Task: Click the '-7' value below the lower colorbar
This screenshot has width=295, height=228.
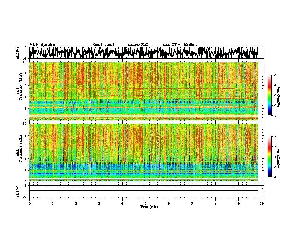Action: (275, 177)
